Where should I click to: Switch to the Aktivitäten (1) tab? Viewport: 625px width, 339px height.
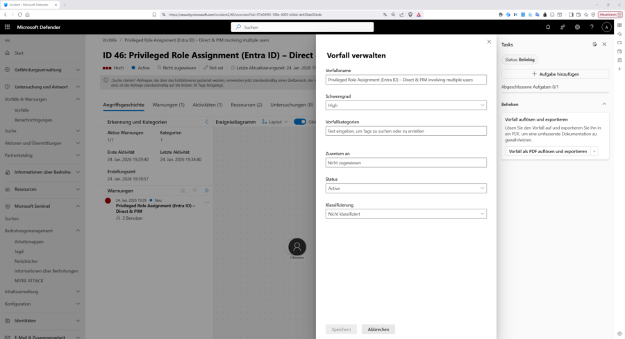click(x=207, y=105)
